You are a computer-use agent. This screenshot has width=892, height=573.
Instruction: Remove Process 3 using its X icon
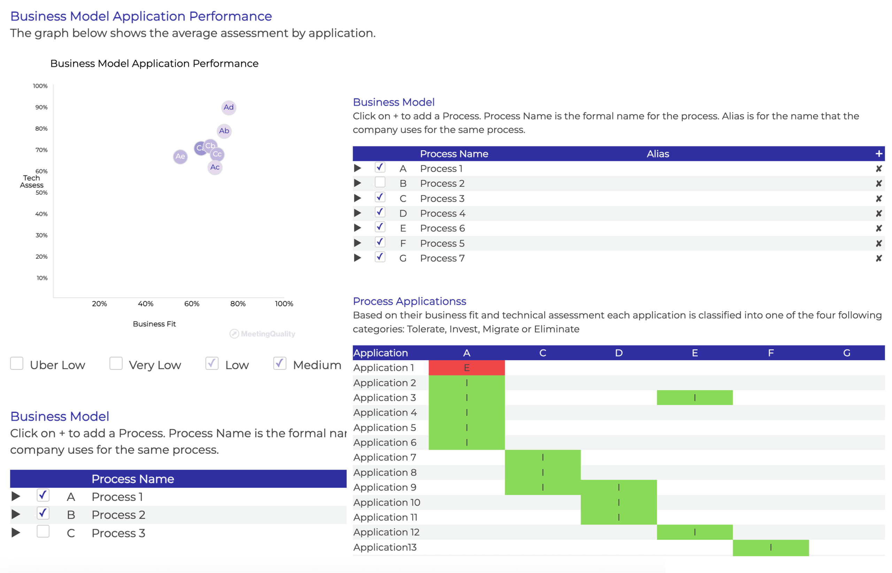pos(879,198)
